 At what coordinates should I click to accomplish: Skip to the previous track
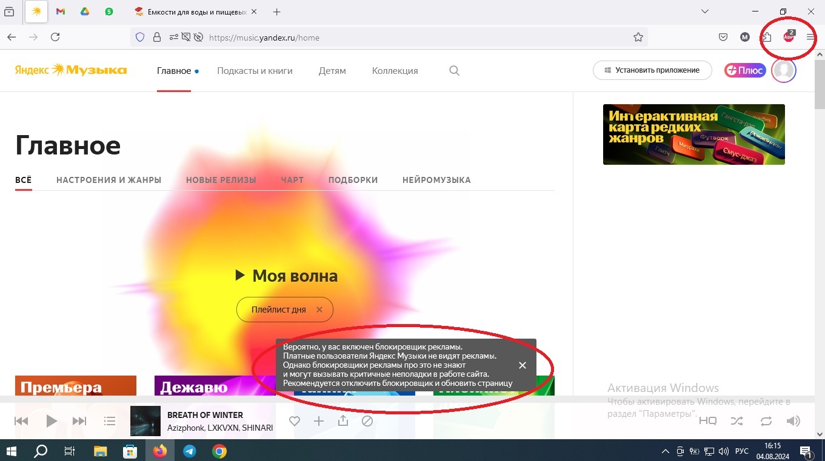tap(21, 421)
